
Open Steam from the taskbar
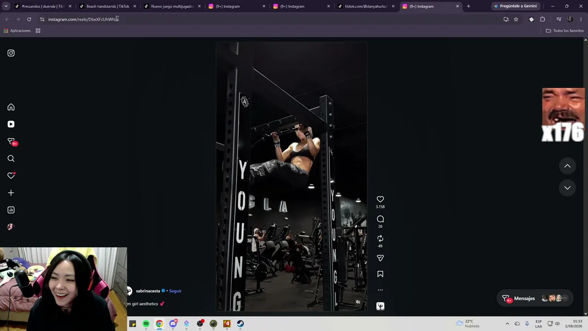(240, 324)
